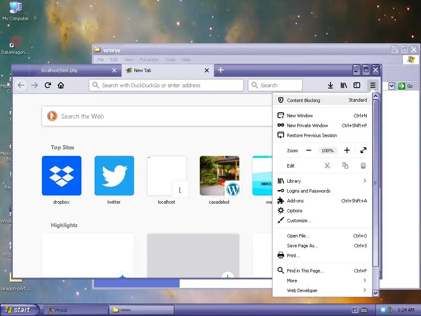
Task: Open Content Blocking settings
Action: 322,100
